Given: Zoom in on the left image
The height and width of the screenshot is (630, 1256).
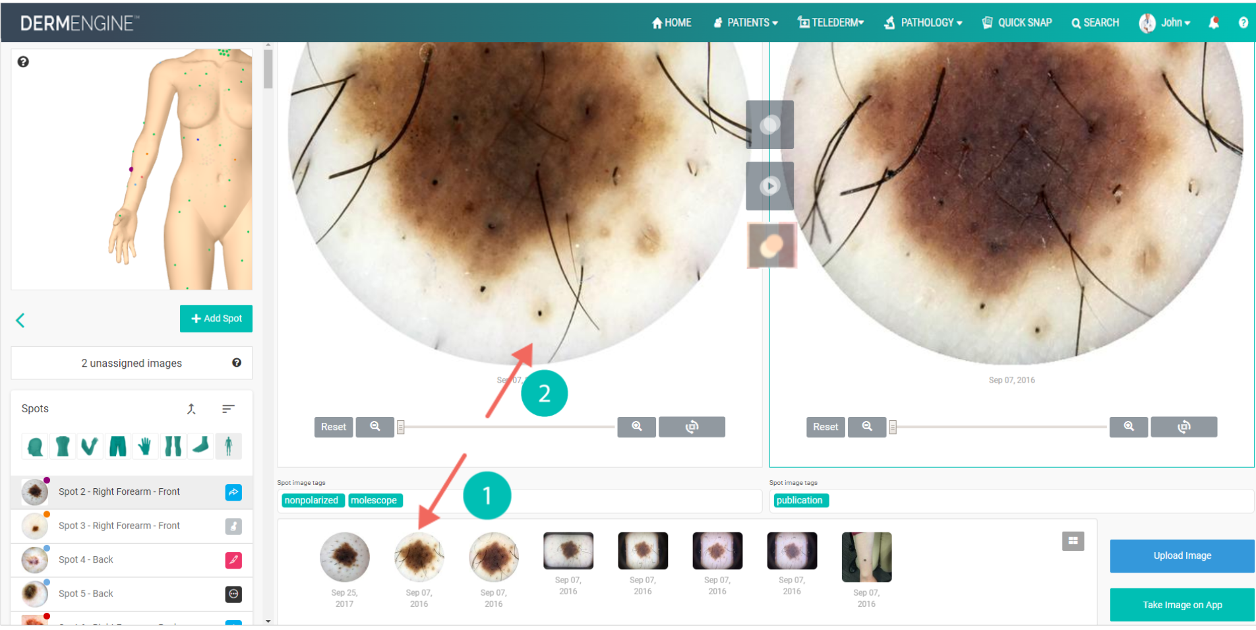Looking at the screenshot, I should tap(637, 427).
